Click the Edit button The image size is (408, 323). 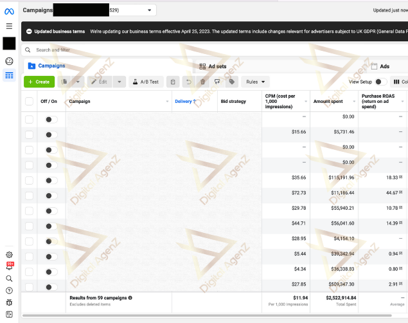click(x=100, y=82)
